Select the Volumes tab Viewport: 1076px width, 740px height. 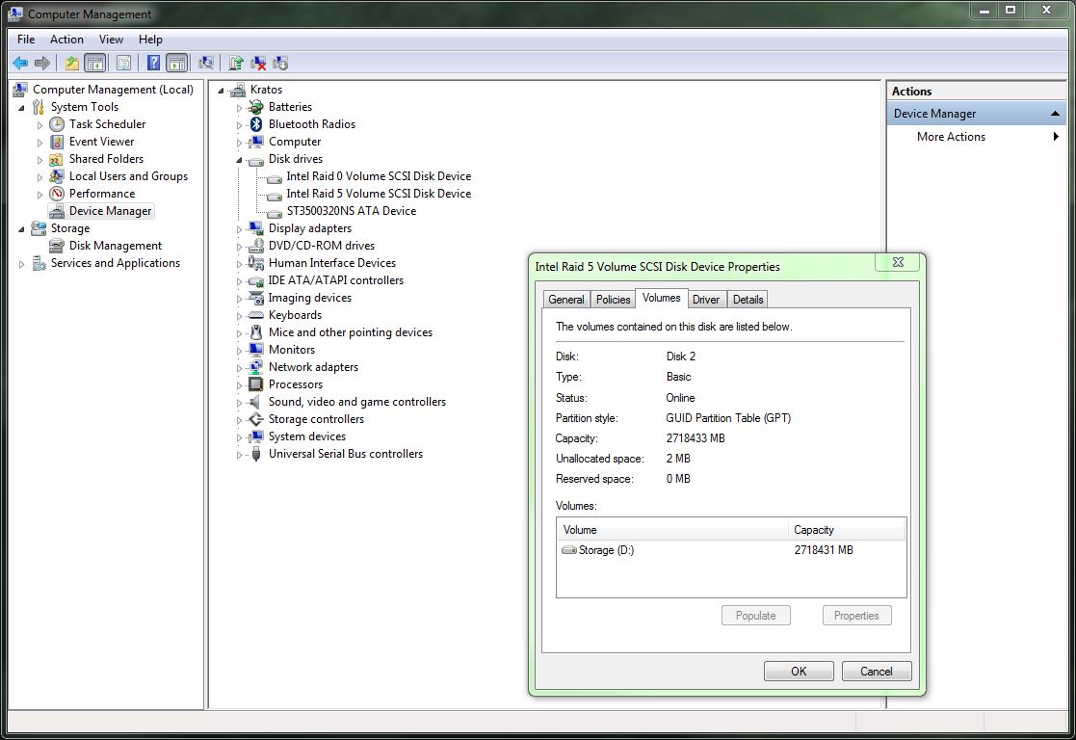(x=662, y=298)
